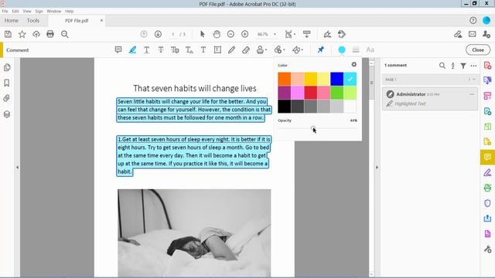Collapse the right comments pane arrow
Viewport: 495px width, 278px height.
(x=377, y=168)
